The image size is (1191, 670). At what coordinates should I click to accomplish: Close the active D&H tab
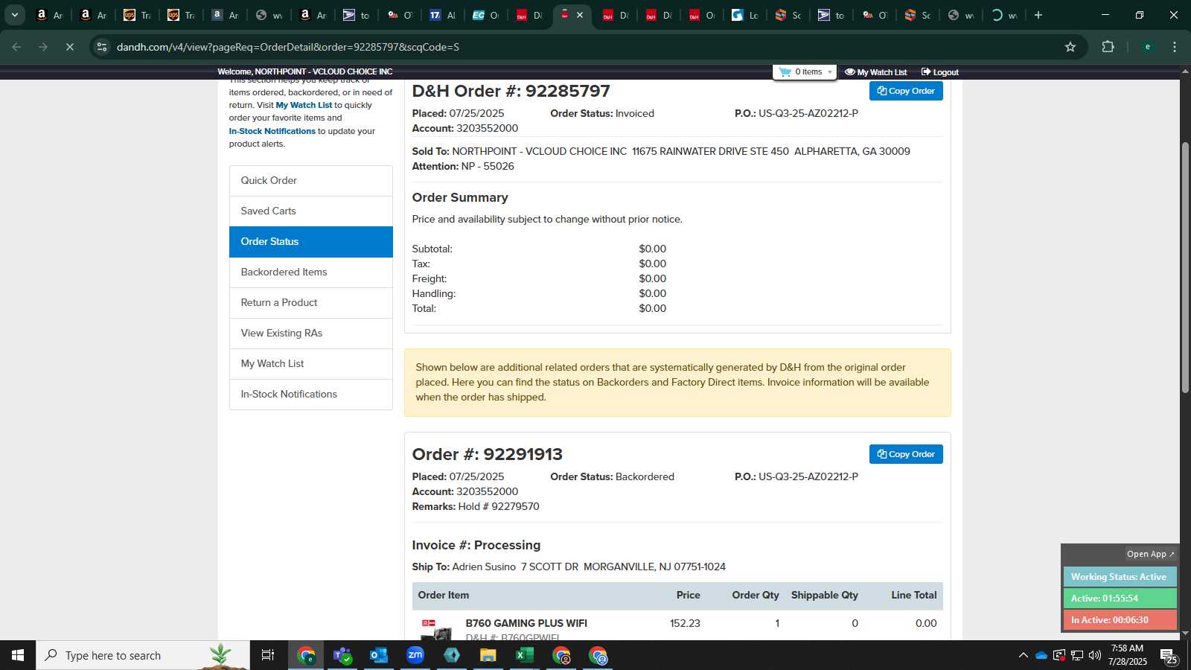coord(580,15)
